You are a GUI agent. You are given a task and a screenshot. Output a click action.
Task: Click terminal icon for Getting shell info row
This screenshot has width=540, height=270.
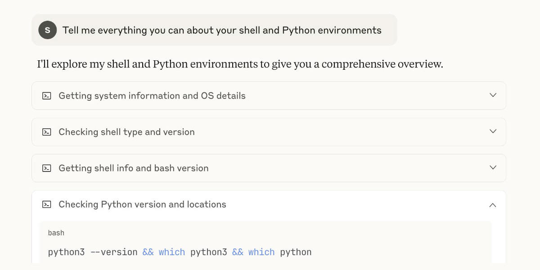47,168
